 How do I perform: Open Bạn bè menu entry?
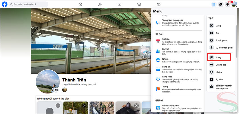click(x=179, y=52)
